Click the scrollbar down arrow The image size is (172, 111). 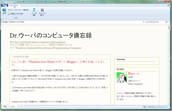[x=169, y=104]
